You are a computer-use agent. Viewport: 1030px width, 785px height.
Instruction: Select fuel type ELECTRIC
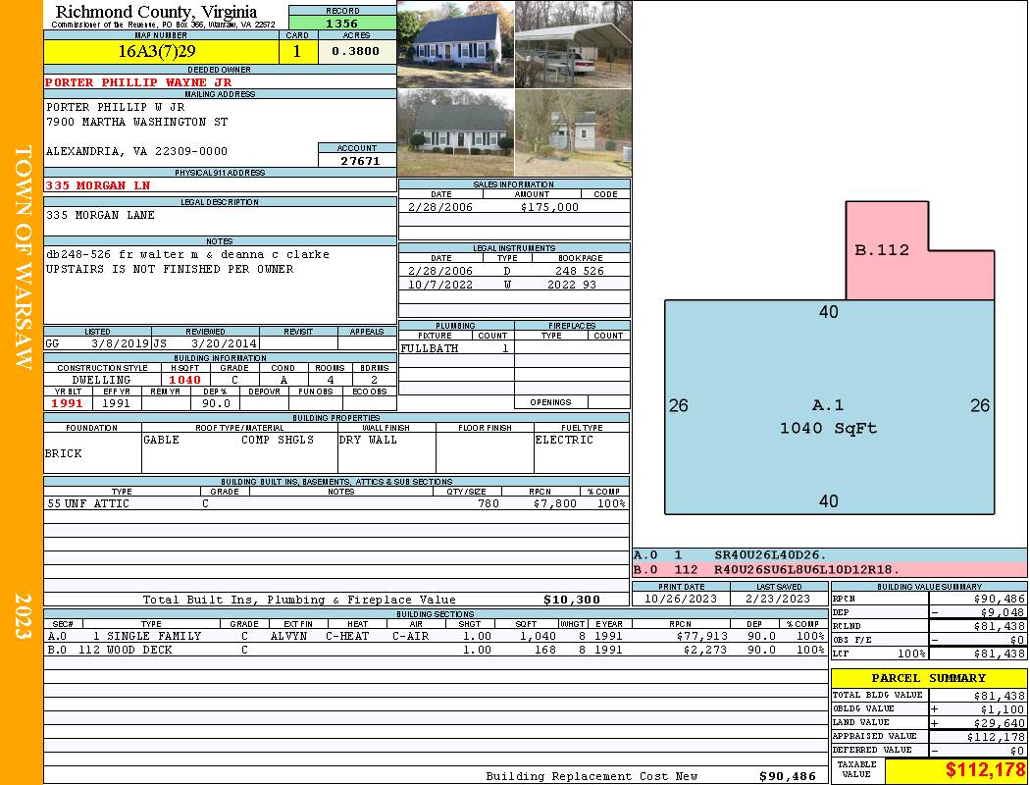(564, 440)
